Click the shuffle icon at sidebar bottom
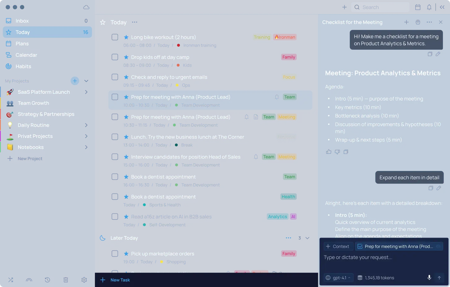Screen dimensions: 450x287 (x=11, y=280)
